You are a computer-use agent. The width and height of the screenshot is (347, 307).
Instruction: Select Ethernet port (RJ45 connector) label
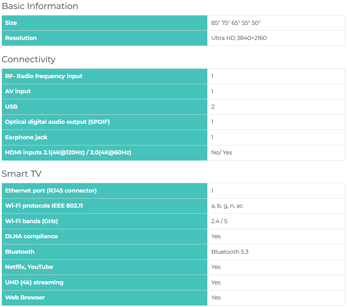pyautogui.click(x=51, y=190)
